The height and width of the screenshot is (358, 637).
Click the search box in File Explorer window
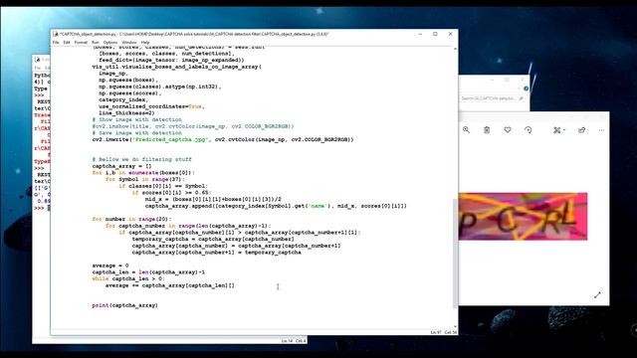[x=492, y=98]
